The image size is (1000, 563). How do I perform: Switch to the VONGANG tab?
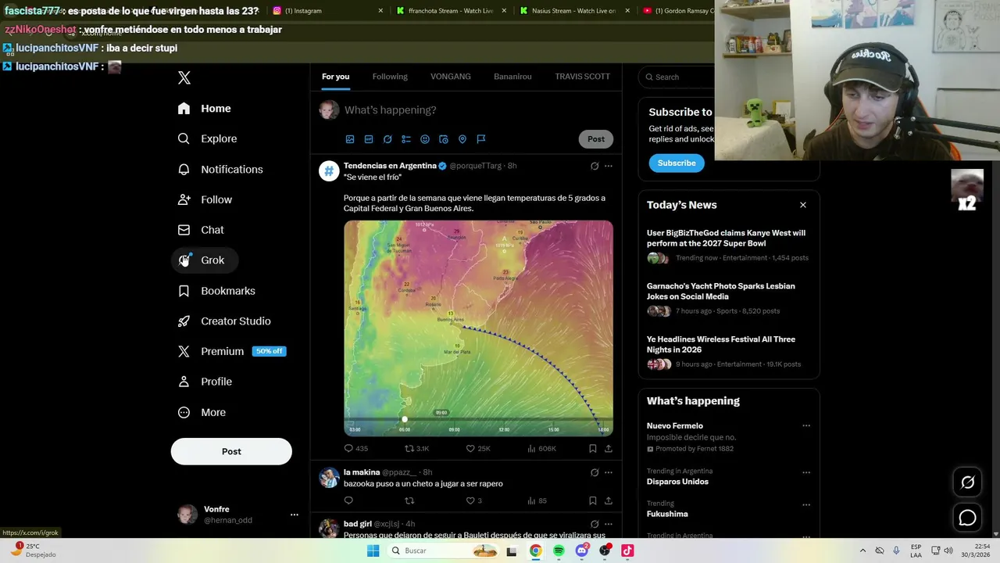pos(451,77)
